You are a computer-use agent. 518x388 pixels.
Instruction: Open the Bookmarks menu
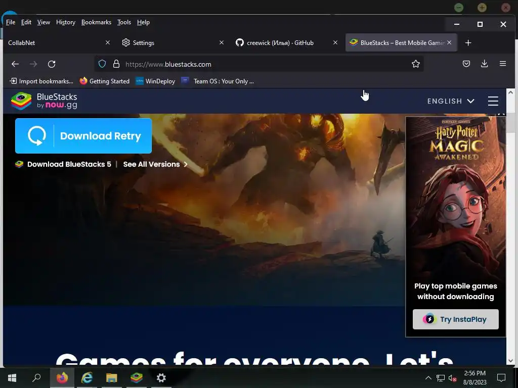pos(96,22)
